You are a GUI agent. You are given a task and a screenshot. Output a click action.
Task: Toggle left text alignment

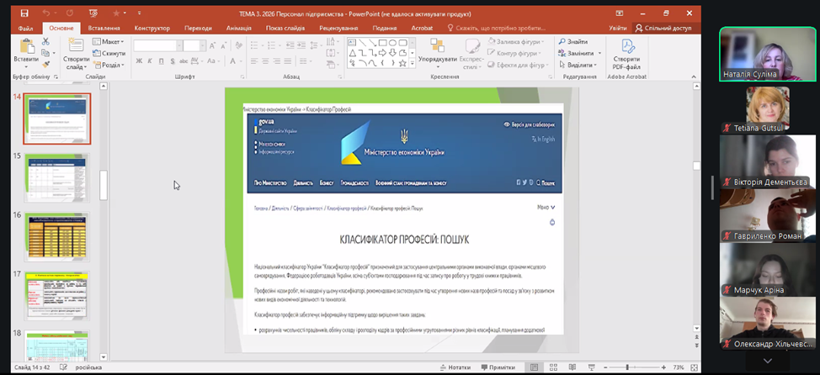[x=255, y=61]
